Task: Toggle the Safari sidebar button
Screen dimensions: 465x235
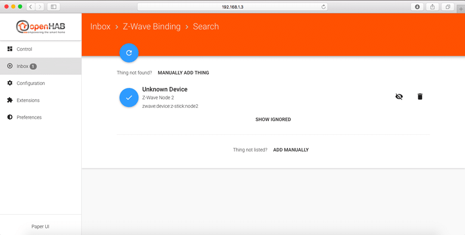Action: point(54,7)
